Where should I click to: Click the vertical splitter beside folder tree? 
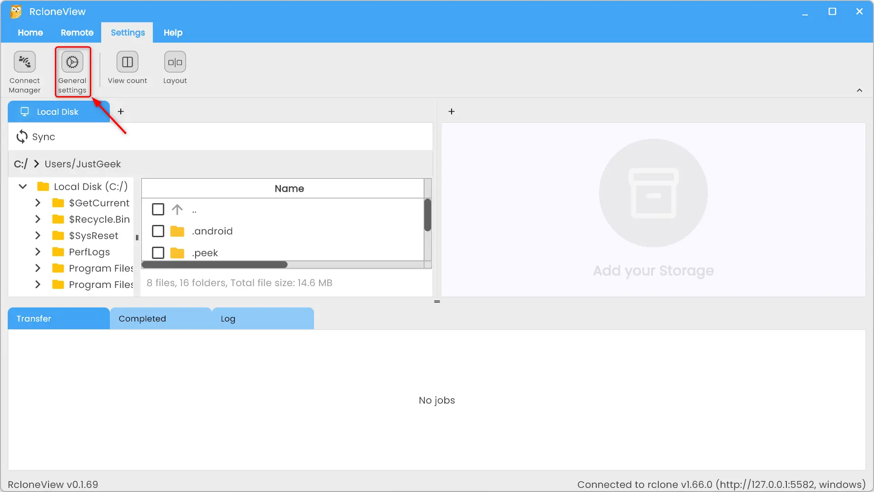[x=137, y=238]
